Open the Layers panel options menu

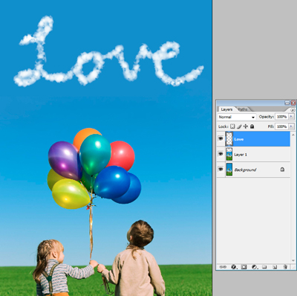coord(293,110)
